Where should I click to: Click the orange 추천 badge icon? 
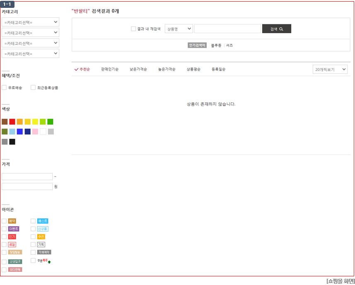41,237
